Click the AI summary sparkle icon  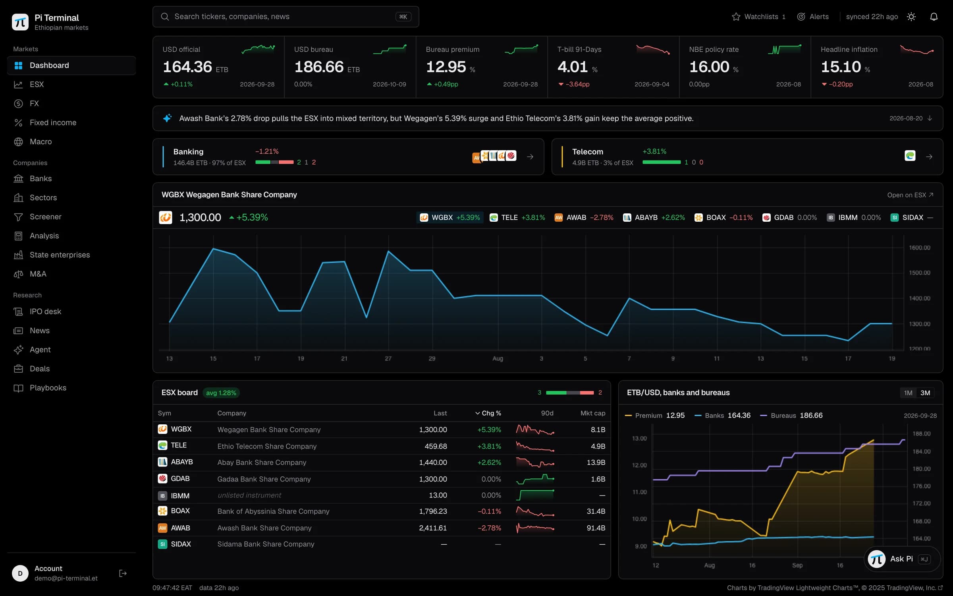167,118
